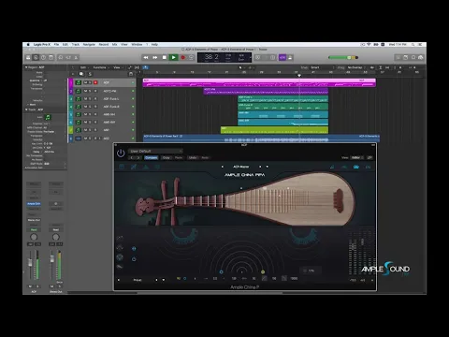Screen dimensions: 449x337
Task: Stop playback with the Stop button
Action: pyautogui.click(x=165, y=57)
